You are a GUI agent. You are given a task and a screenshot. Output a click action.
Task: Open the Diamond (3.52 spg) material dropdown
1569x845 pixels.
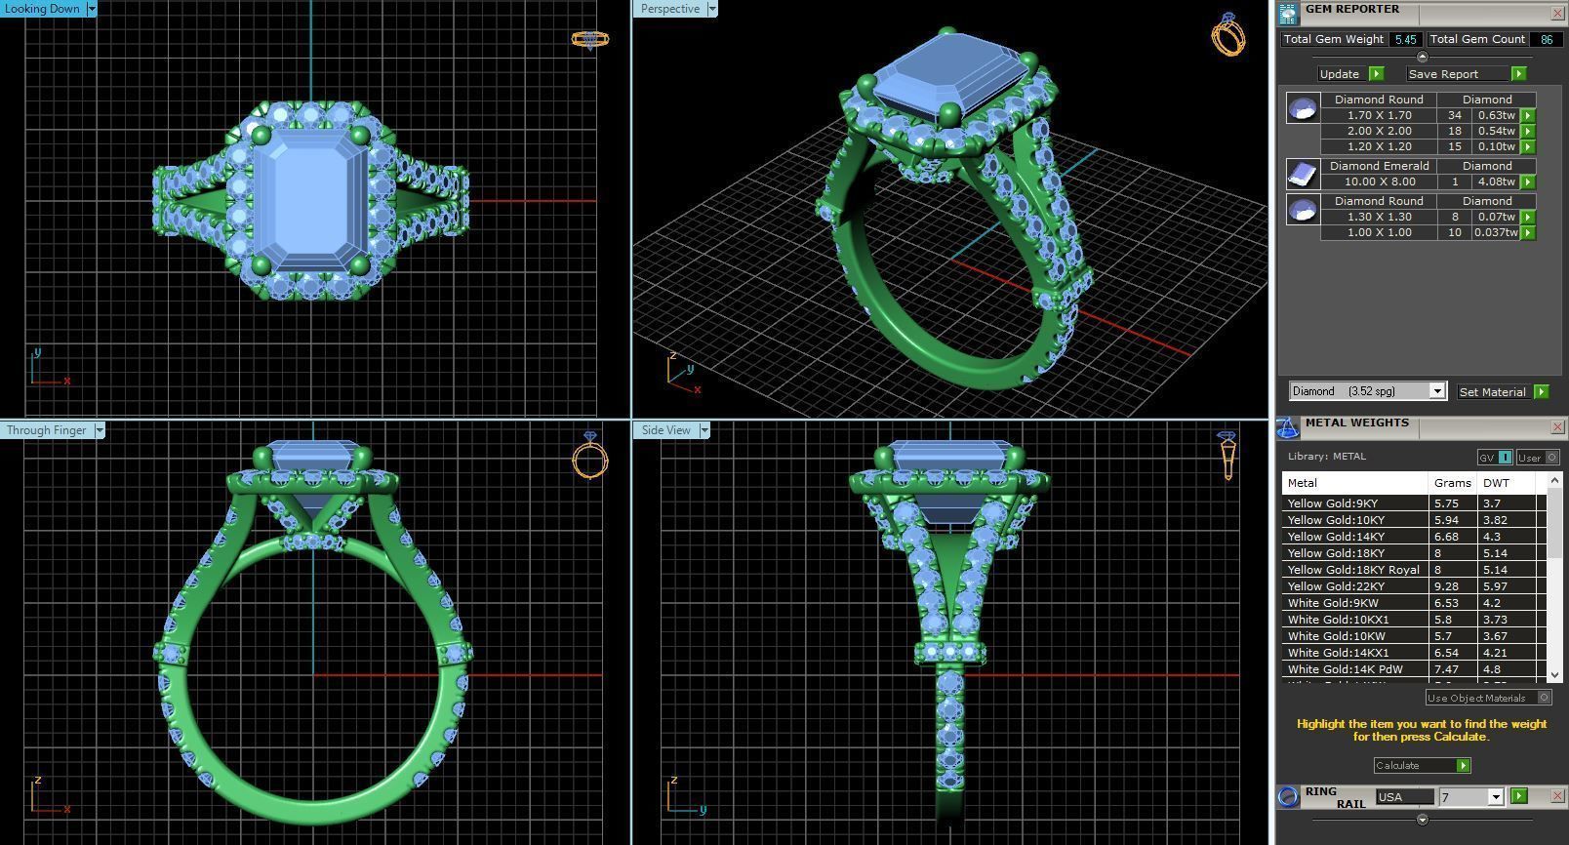click(x=1436, y=391)
